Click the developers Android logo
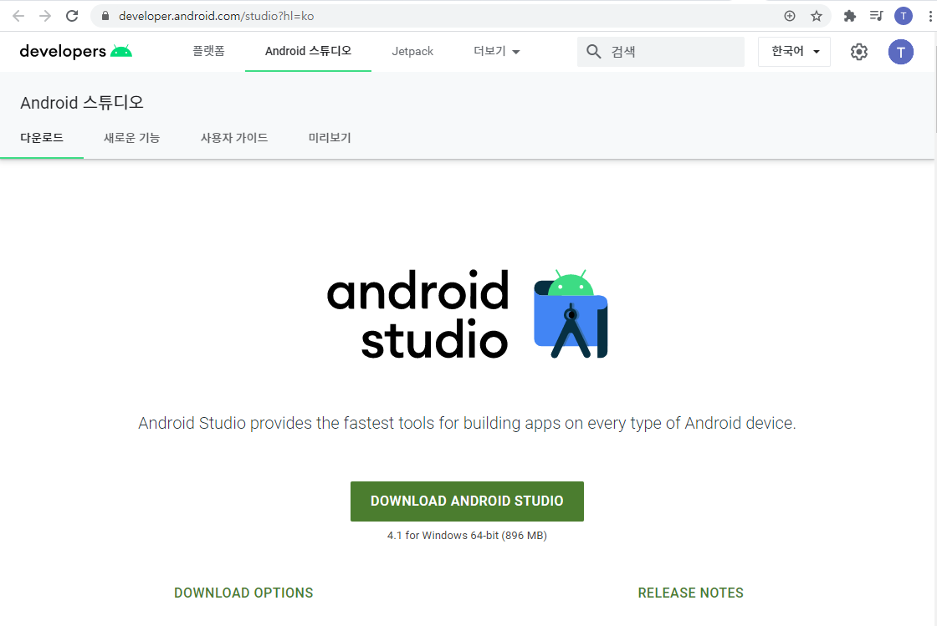 (76, 51)
